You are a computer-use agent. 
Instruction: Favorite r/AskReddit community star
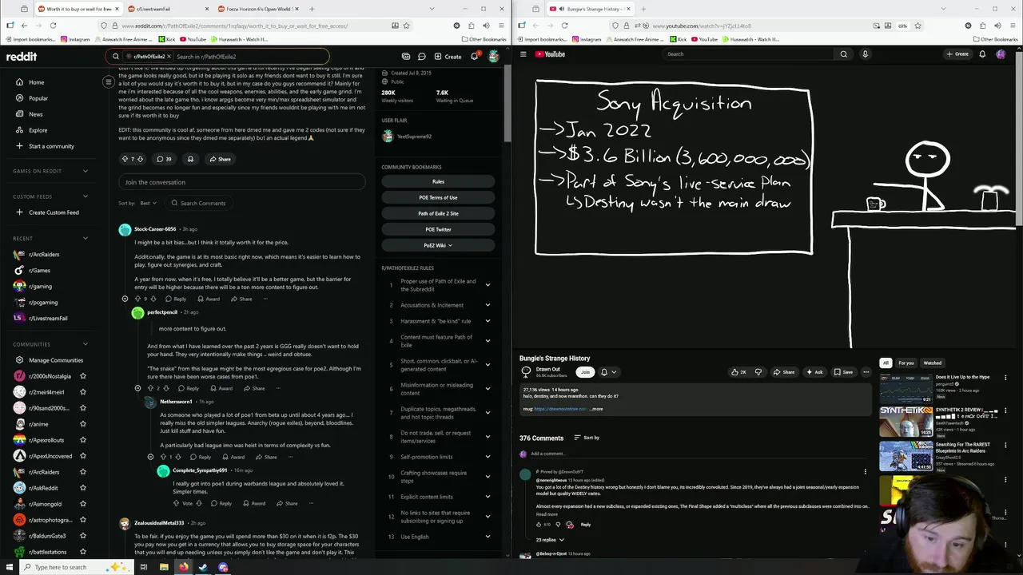83,488
